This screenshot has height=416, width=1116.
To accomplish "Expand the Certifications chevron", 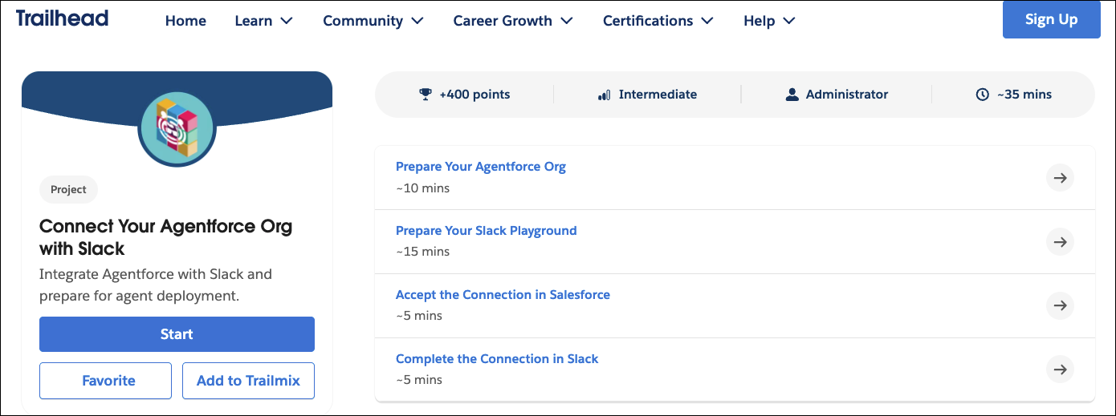I will pyautogui.click(x=707, y=21).
